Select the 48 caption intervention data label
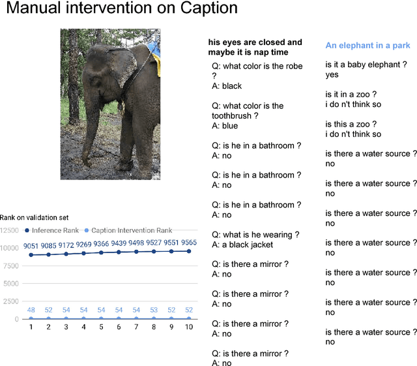 point(31,310)
